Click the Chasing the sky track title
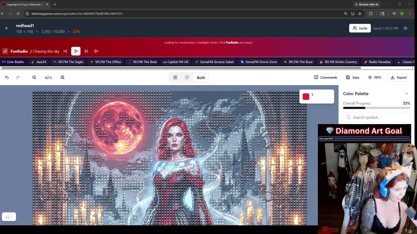 pyautogui.click(x=46, y=51)
